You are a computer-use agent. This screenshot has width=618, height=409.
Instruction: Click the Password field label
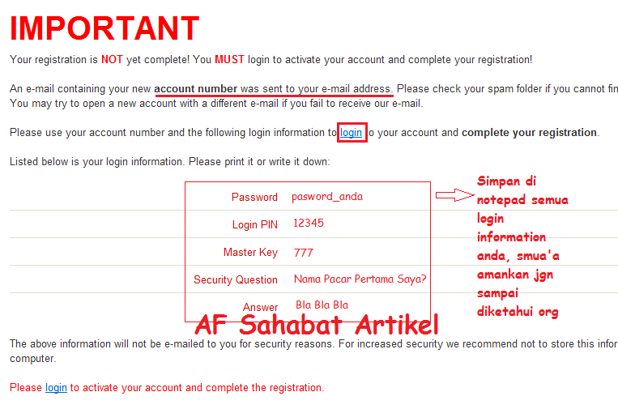coord(254,197)
